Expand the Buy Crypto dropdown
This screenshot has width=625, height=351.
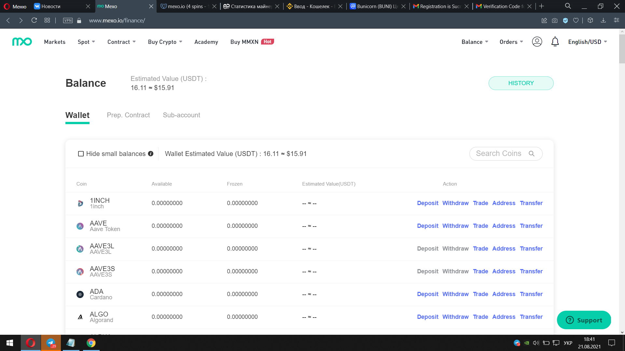pyautogui.click(x=165, y=42)
